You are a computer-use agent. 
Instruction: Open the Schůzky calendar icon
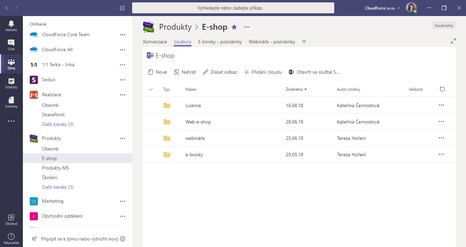(11, 83)
